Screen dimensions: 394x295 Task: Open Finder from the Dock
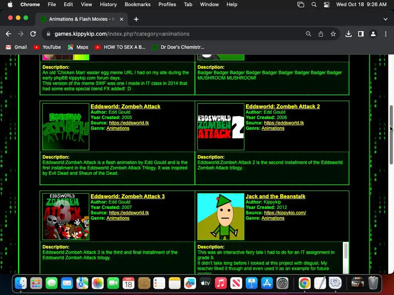point(21,283)
